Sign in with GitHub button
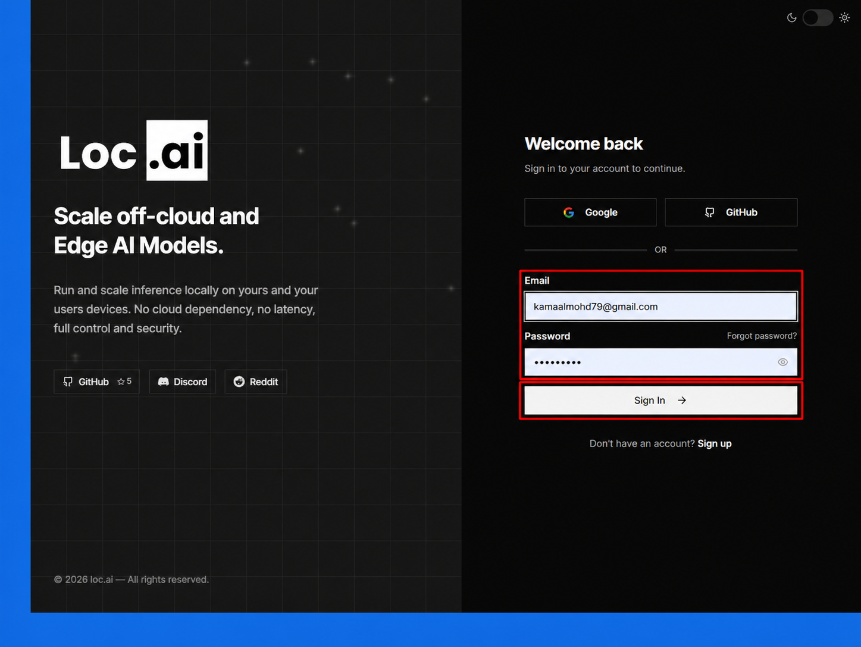The height and width of the screenshot is (647, 861). click(x=731, y=212)
